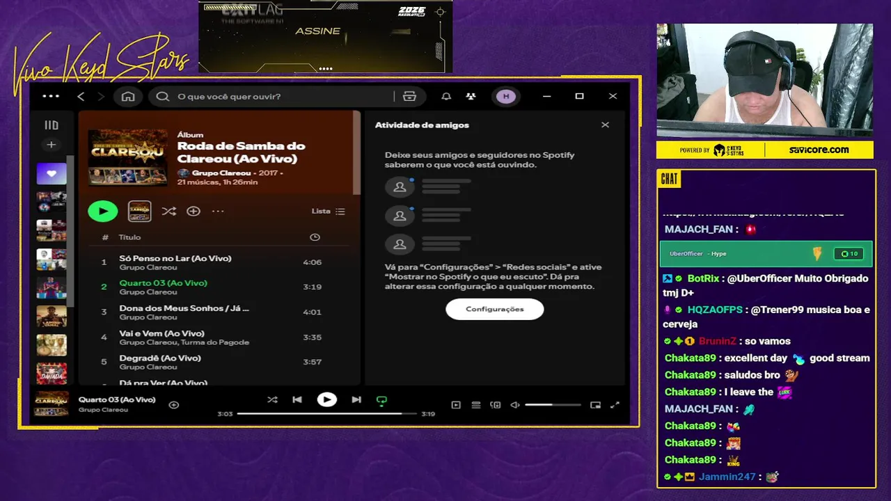This screenshot has height=501, width=891.
Task: Open the play queue
Action: coord(476,405)
